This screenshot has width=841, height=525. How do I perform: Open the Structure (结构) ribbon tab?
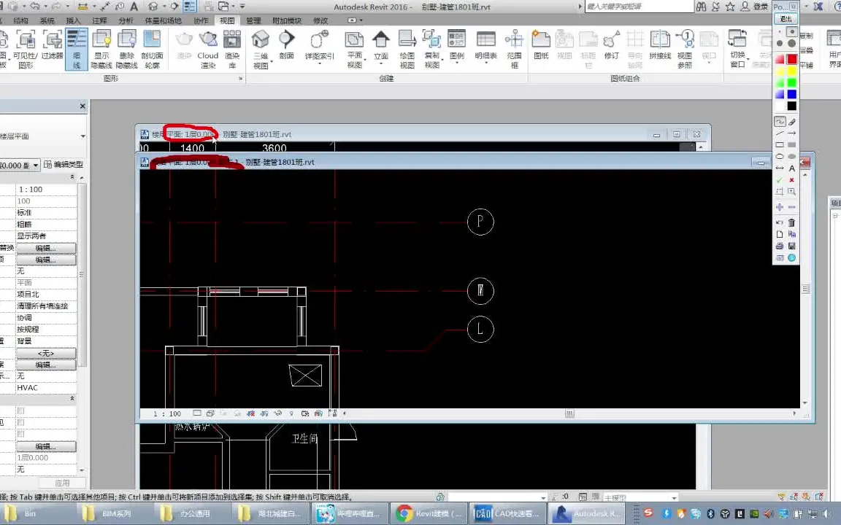20,20
